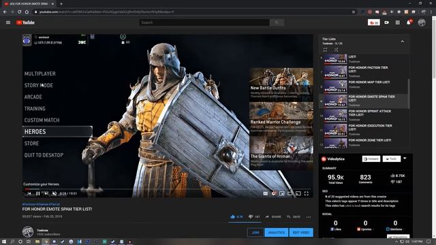Skip to the next video
Screen dimensions: 436x245
(46, 193)
